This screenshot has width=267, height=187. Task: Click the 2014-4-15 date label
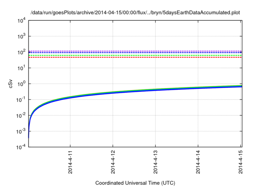(x=240, y=162)
